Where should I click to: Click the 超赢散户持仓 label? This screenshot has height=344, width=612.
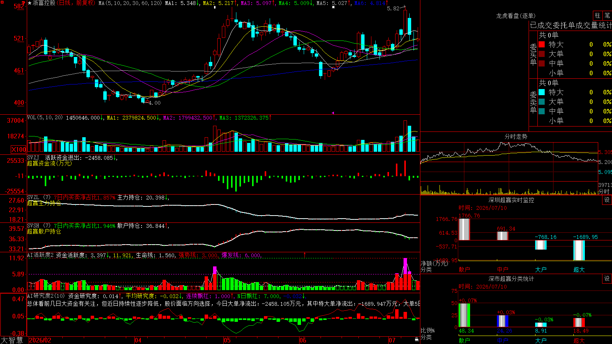click(44, 232)
